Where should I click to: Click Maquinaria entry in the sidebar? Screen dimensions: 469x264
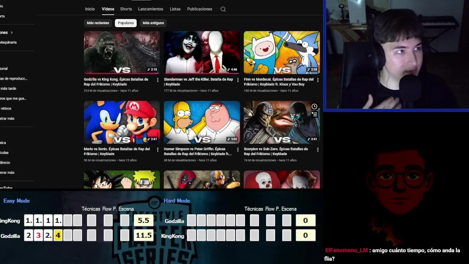[x=8, y=43]
